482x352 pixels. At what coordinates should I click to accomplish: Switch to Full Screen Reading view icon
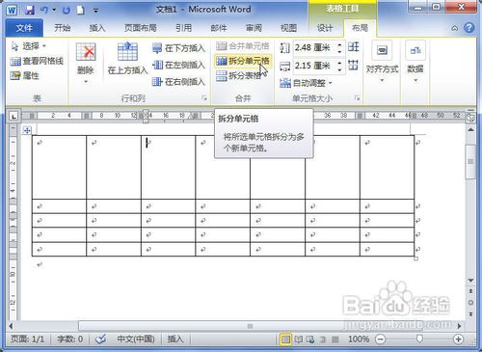tap(299, 339)
